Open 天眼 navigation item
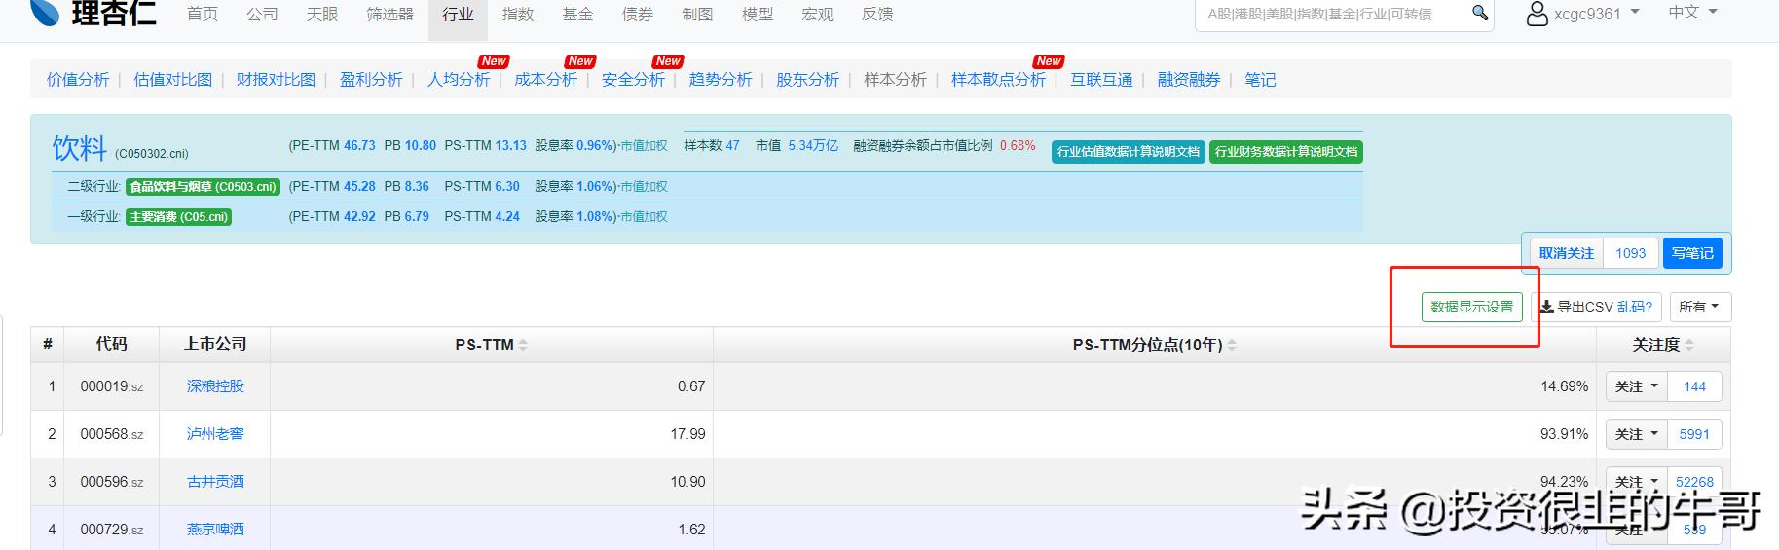1779x550 pixels. (322, 15)
